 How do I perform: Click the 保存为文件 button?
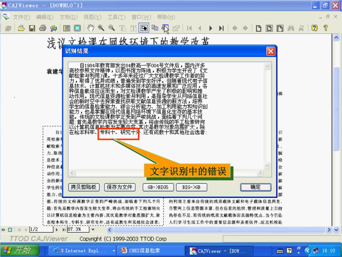(120, 187)
